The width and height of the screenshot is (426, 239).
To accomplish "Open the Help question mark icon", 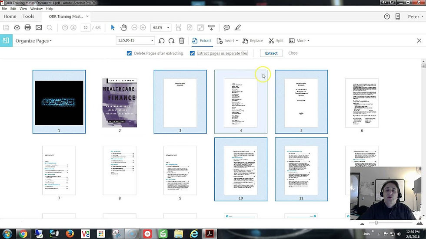I will click(x=387, y=16).
